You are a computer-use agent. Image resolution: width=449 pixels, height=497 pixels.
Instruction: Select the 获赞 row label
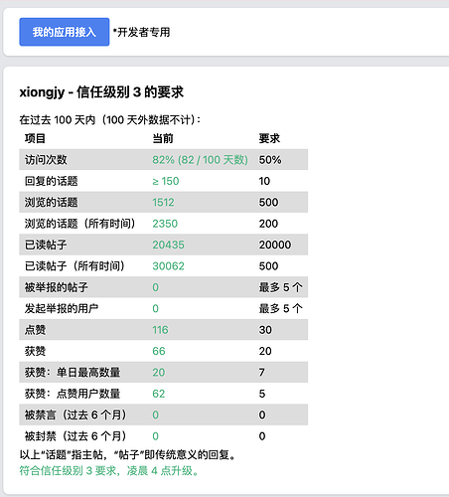click(36, 351)
